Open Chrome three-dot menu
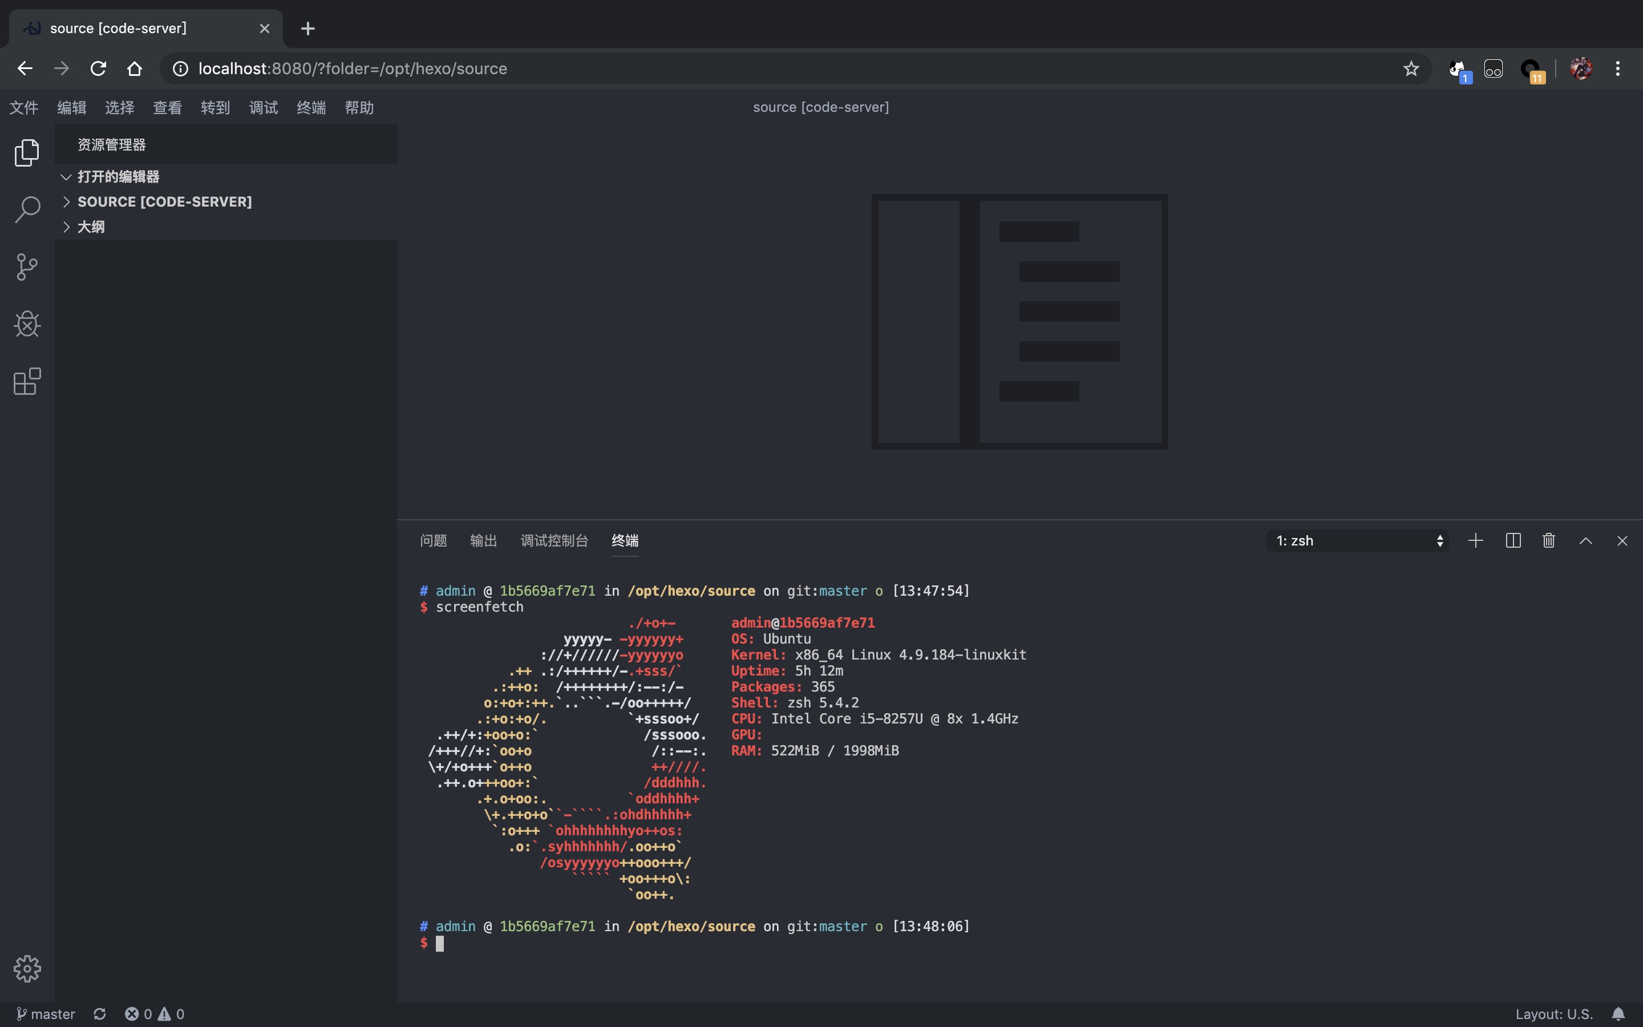1643x1027 pixels. click(1618, 68)
